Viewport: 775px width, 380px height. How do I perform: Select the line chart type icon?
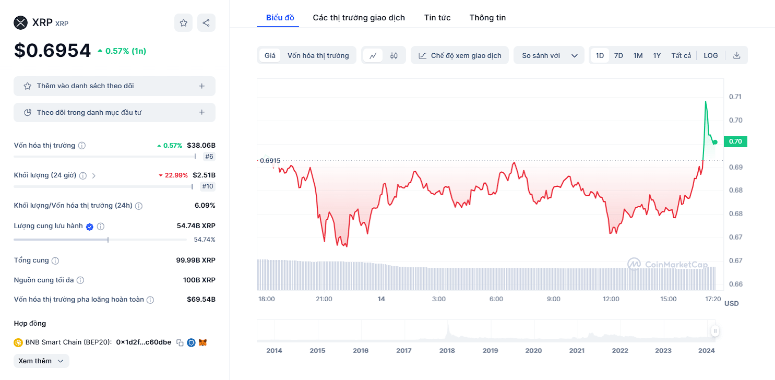pyautogui.click(x=373, y=55)
